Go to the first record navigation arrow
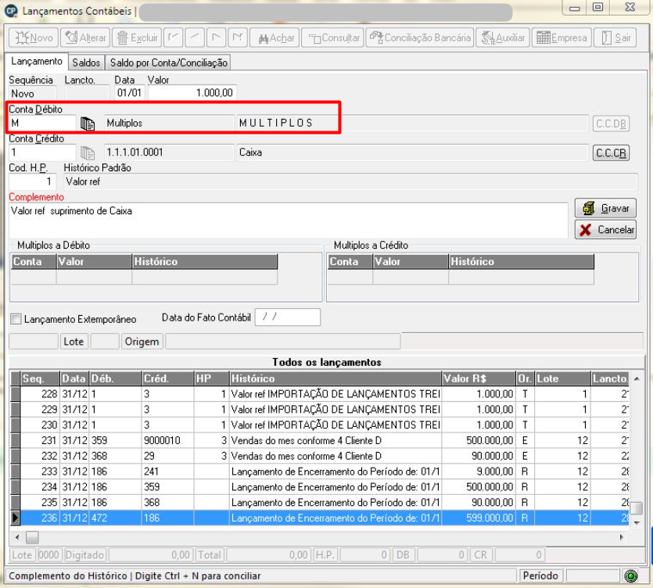Viewport: 653px width, 588px height. click(x=174, y=38)
